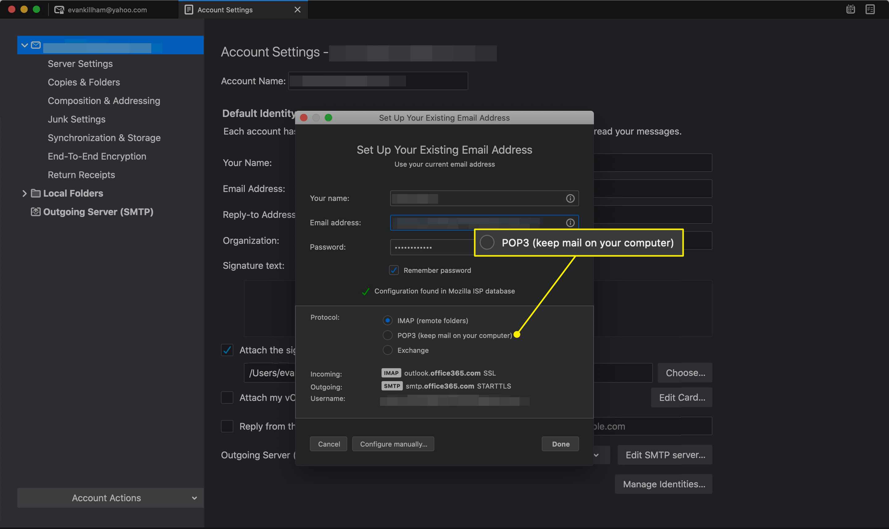The width and height of the screenshot is (889, 529).
Task: Toggle Attach the signature checkbox
Action: click(227, 350)
